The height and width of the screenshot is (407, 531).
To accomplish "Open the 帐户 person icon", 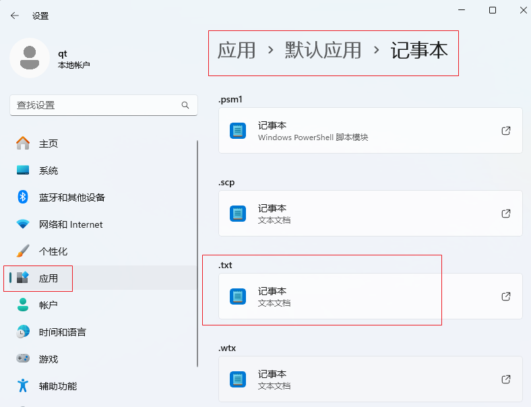I will tap(23, 305).
